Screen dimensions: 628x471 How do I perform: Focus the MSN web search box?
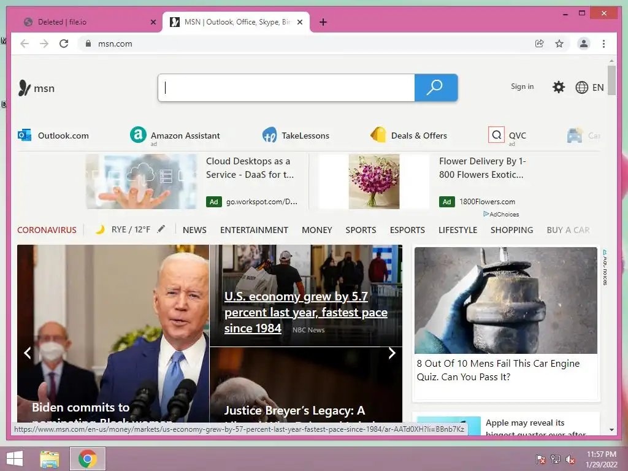click(286, 88)
